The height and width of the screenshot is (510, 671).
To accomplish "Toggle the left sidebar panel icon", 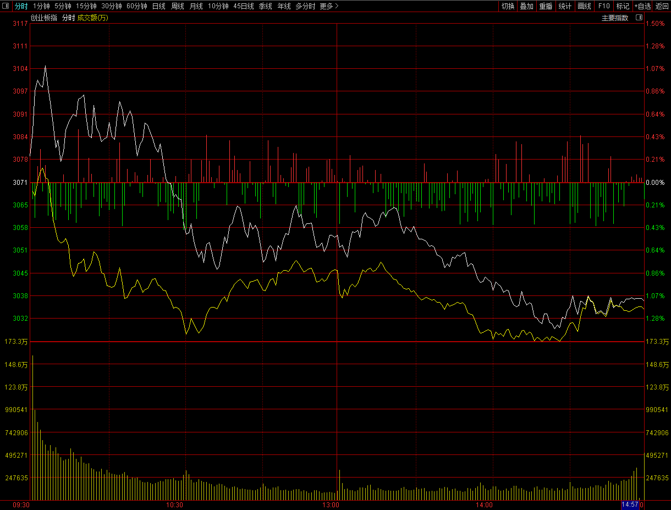I will pos(6,6).
